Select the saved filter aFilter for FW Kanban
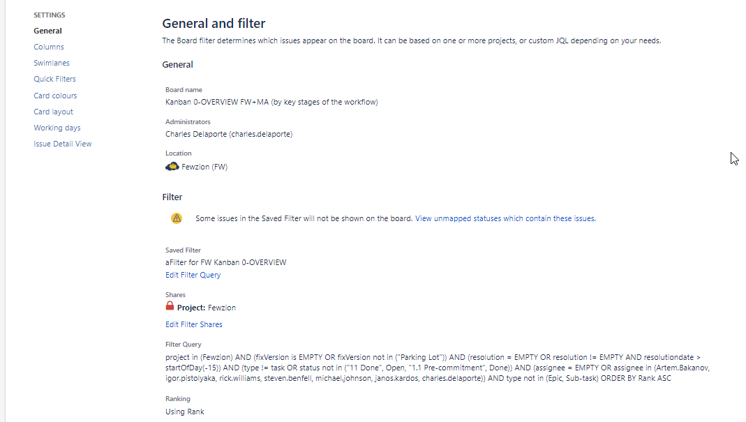The height and width of the screenshot is (422, 746). (x=225, y=262)
